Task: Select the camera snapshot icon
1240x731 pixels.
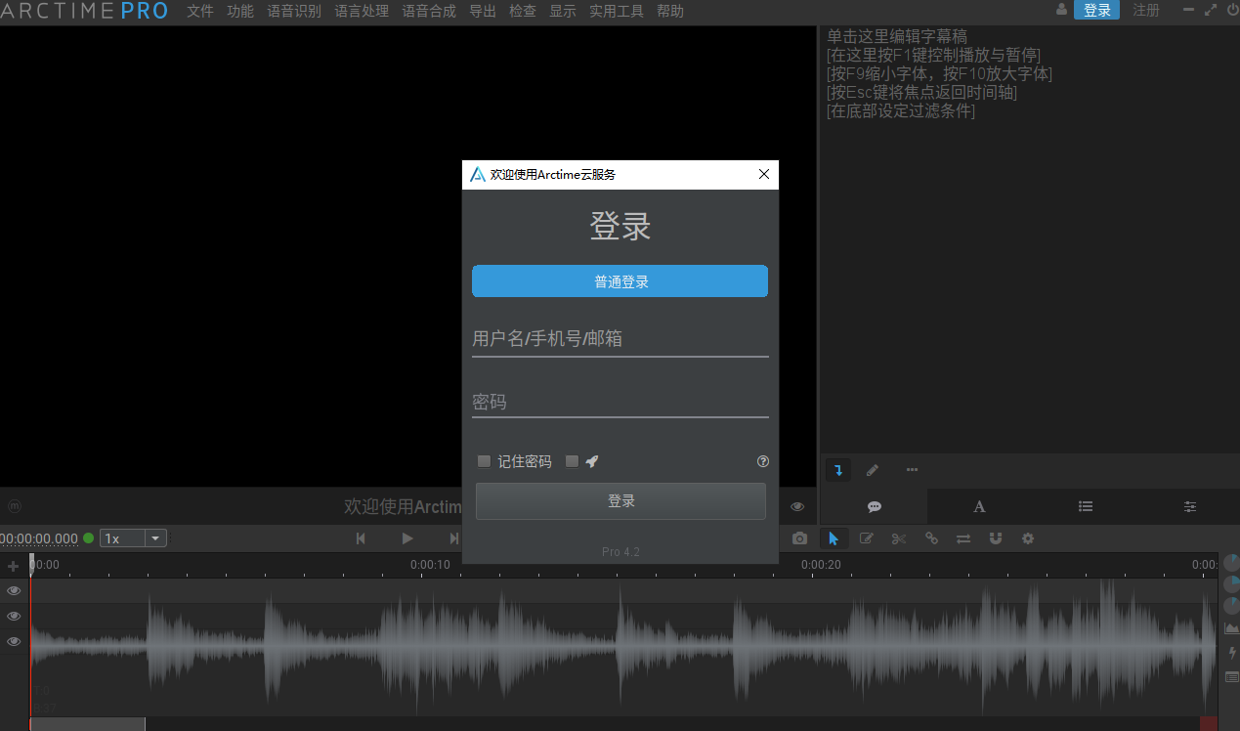Action: coord(799,537)
